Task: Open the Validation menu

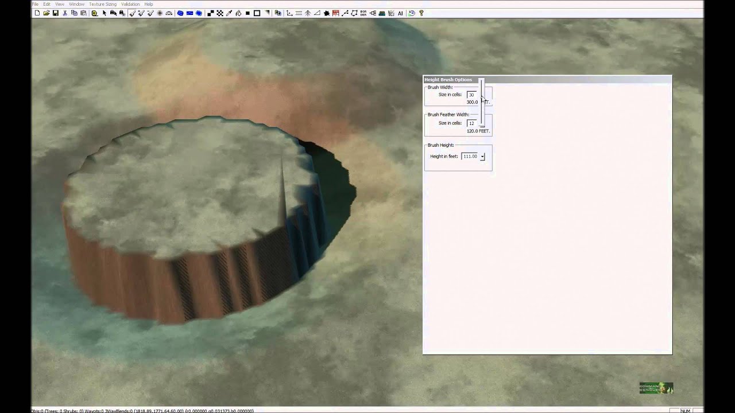Action: click(130, 4)
